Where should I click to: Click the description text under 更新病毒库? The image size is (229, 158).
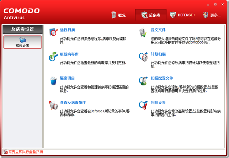(x=93, y=63)
